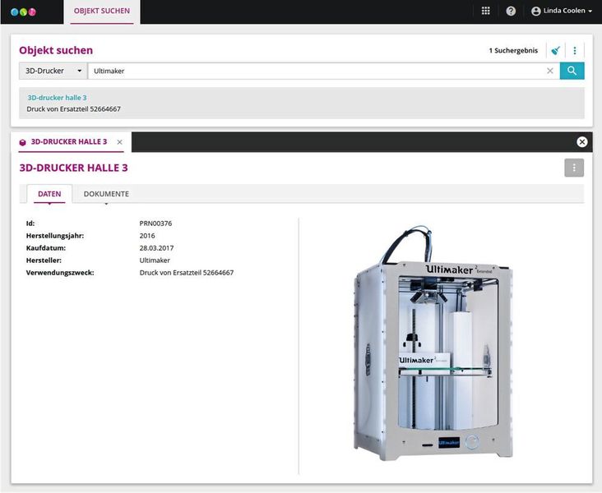Click result text Druck von Ersatzteil 52664667
This screenshot has height=493, width=602.
point(74,109)
